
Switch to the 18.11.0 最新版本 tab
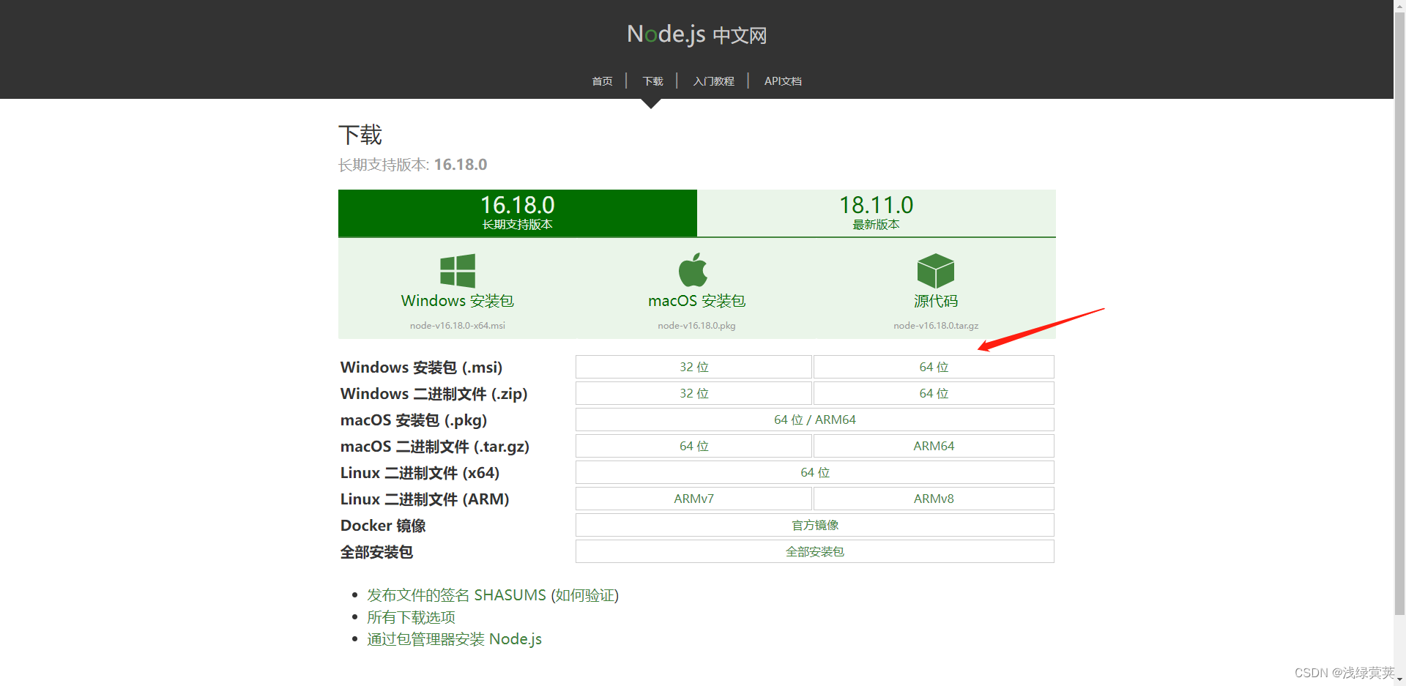(x=877, y=213)
